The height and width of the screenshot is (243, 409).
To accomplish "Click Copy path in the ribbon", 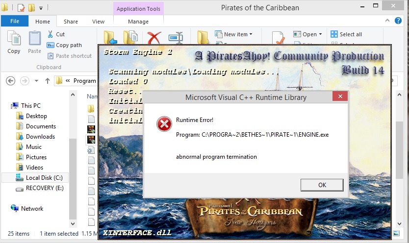I will [64, 45].
